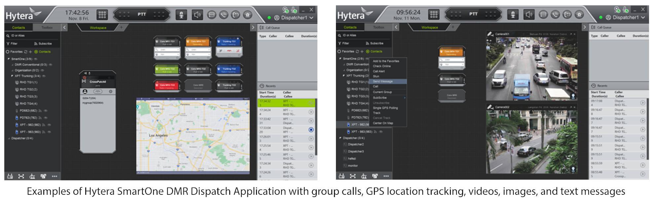This screenshot has width=654, height=203.
Task: Click the phone call icon in right screenshot
Action: point(556,14)
